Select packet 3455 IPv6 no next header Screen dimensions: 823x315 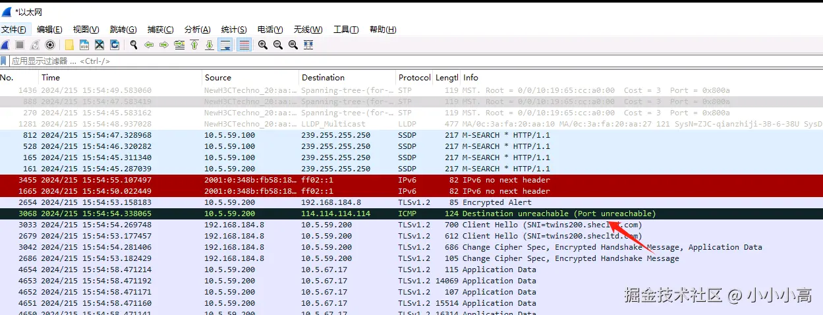[x=411, y=180]
